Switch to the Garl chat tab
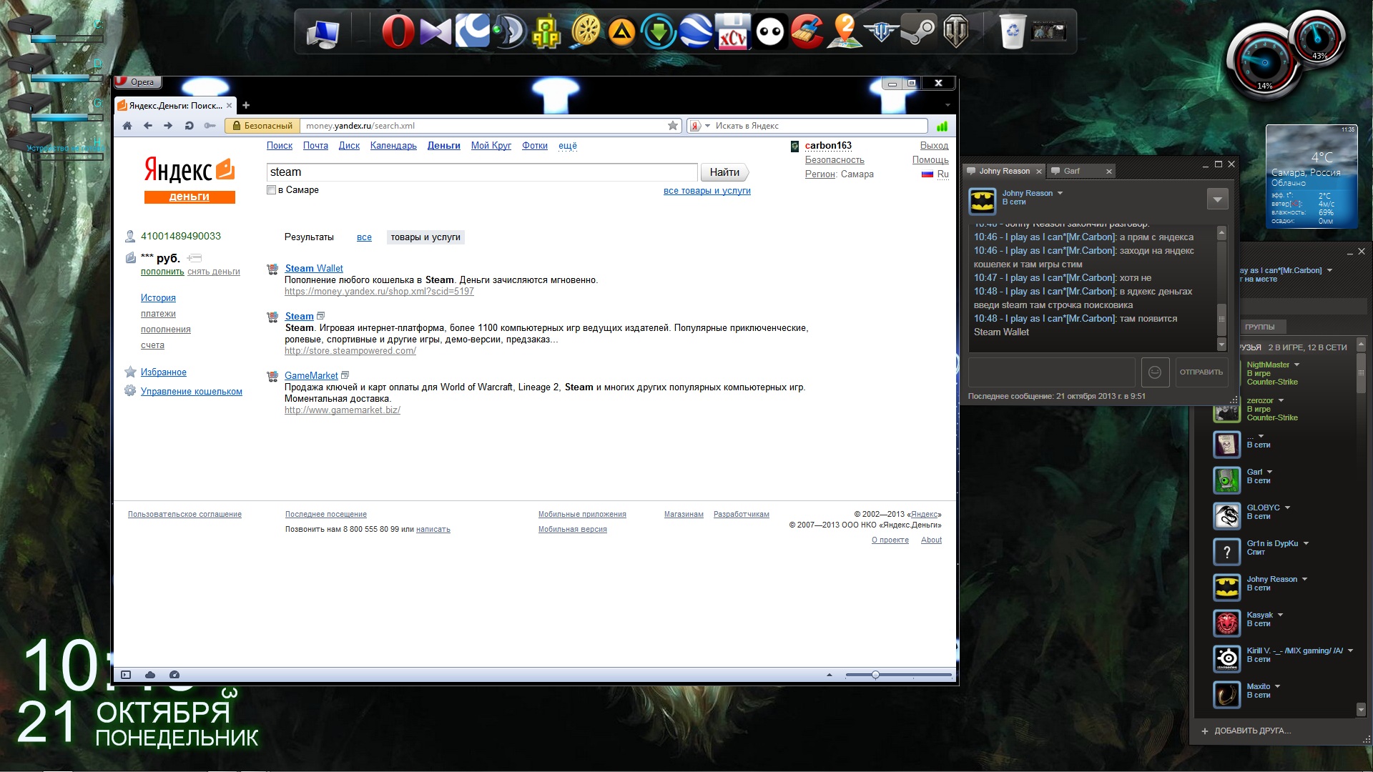The image size is (1373, 772). (x=1082, y=171)
